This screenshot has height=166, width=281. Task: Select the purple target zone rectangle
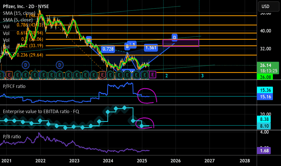(181, 43)
